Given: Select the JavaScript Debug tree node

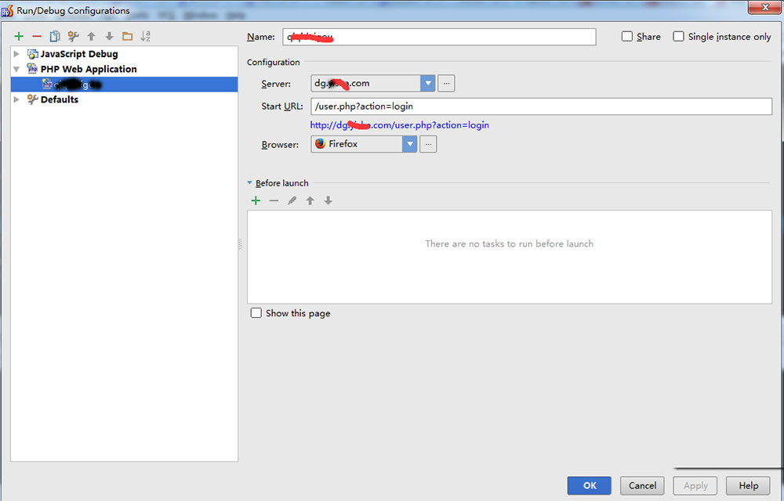Looking at the screenshot, I should click(x=80, y=54).
